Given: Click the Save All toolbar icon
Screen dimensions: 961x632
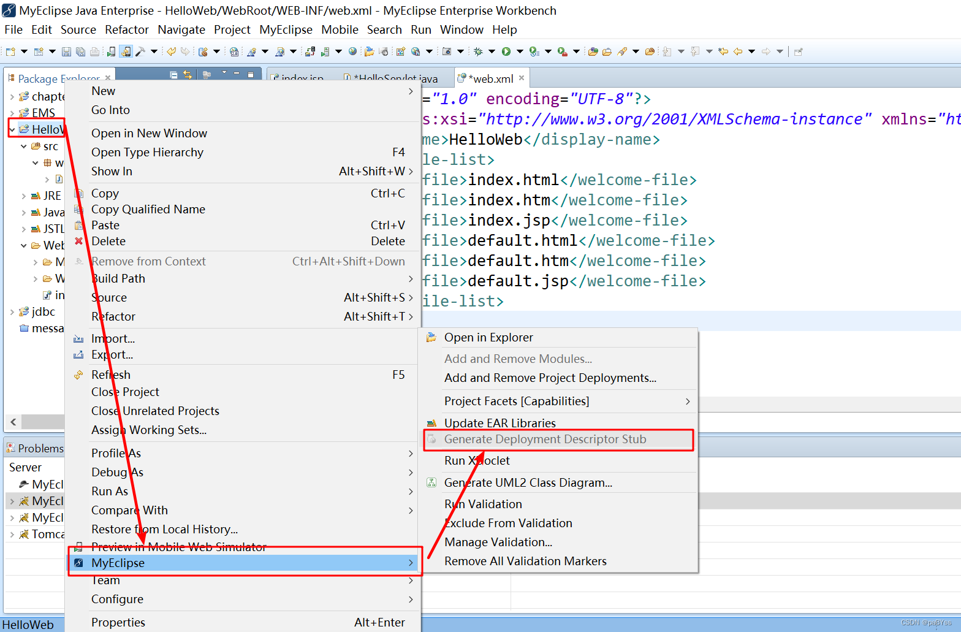Looking at the screenshot, I should pyautogui.click(x=80, y=51).
